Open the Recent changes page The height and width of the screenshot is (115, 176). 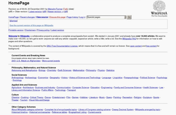(x=27, y=17)
